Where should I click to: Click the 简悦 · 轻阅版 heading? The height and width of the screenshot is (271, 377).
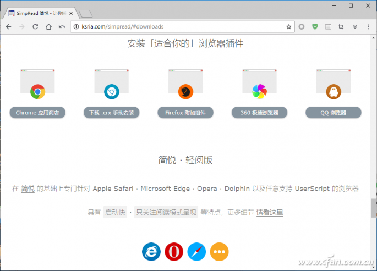[185, 160]
